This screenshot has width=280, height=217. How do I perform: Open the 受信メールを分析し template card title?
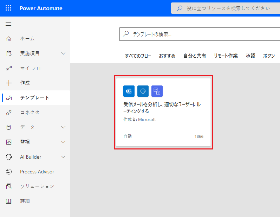pos(162,108)
